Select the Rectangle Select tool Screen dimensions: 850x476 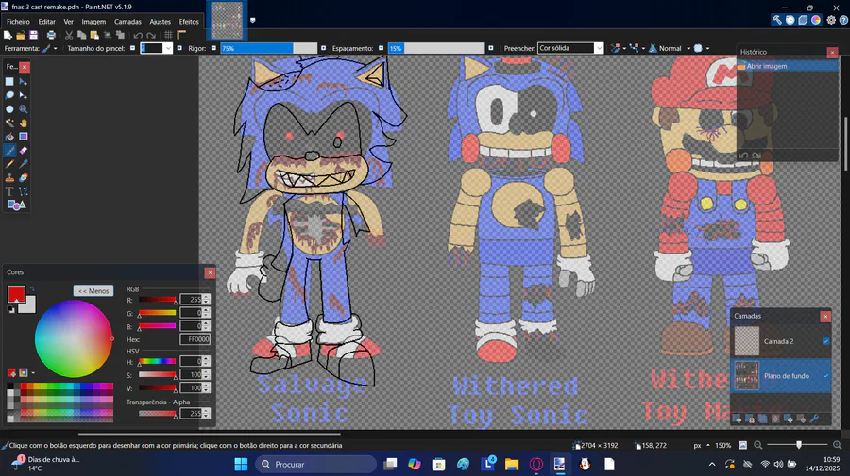tap(9, 82)
